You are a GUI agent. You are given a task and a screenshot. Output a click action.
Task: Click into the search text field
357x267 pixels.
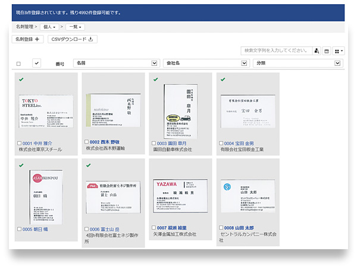pos(277,51)
